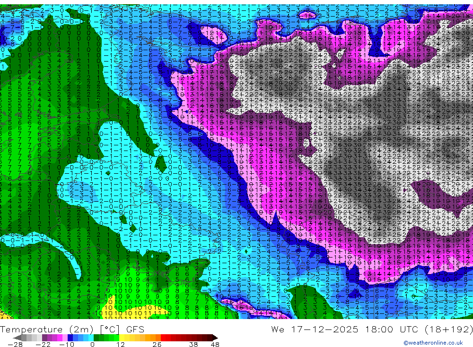
Task: Select the cyan swatch just left of 0
Action: point(91,338)
